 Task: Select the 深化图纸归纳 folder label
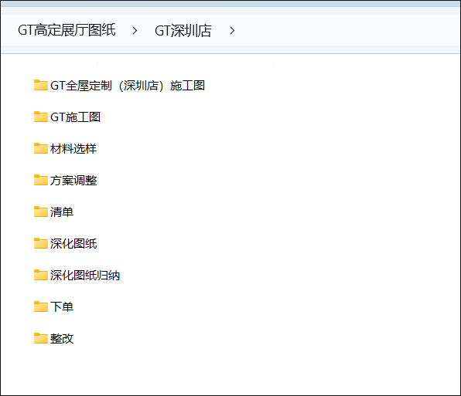coord(85,276)
